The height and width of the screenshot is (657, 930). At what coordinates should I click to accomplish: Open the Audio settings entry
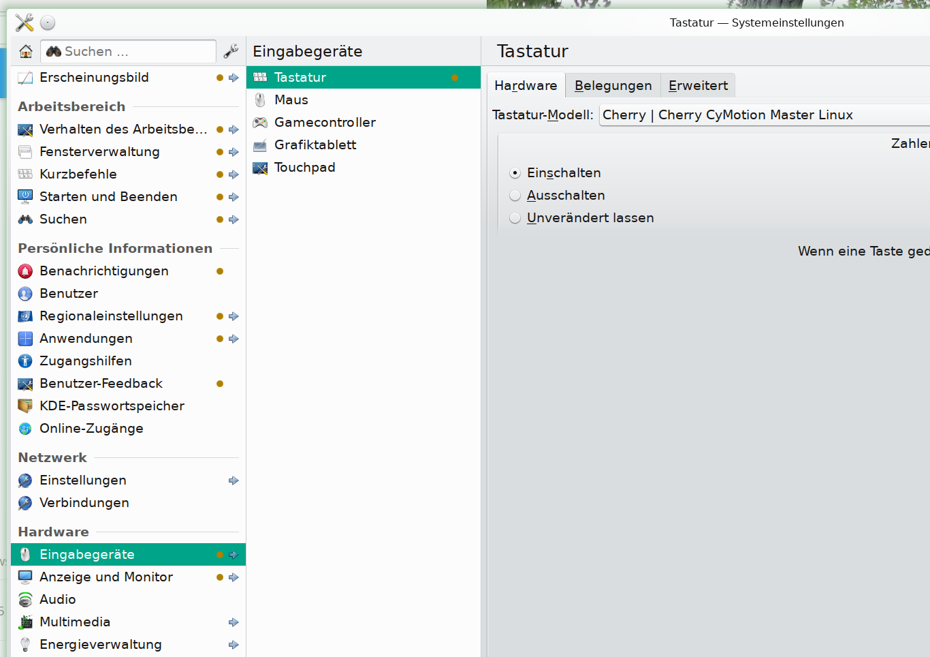pos(58,600)
